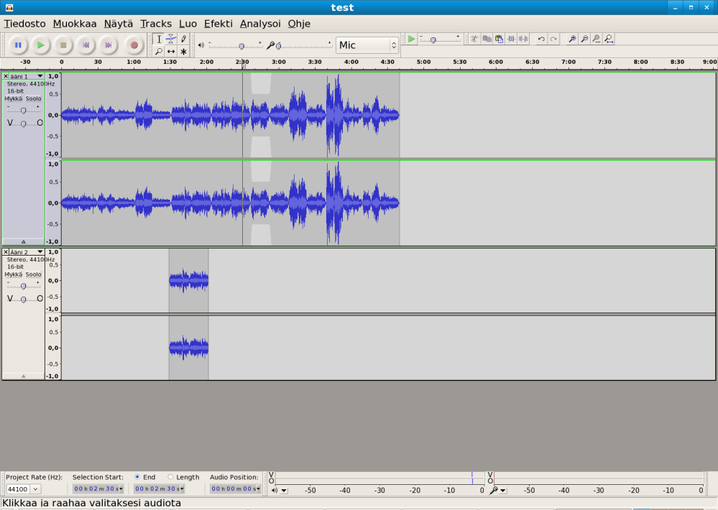718x510 pixels.
Task: Open the Mic input source dropdown
Action: click(367, 45)
